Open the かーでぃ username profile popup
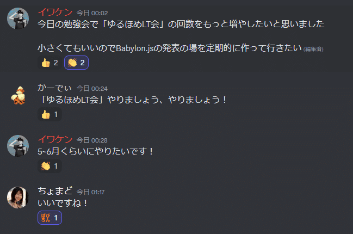Viewport: 353px width, 234px height. pyautogui.click(x=55, y=88)
